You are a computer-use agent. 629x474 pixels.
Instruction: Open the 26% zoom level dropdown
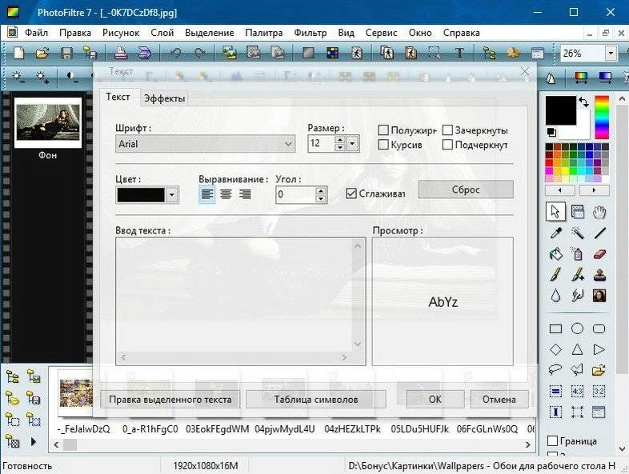611,53
